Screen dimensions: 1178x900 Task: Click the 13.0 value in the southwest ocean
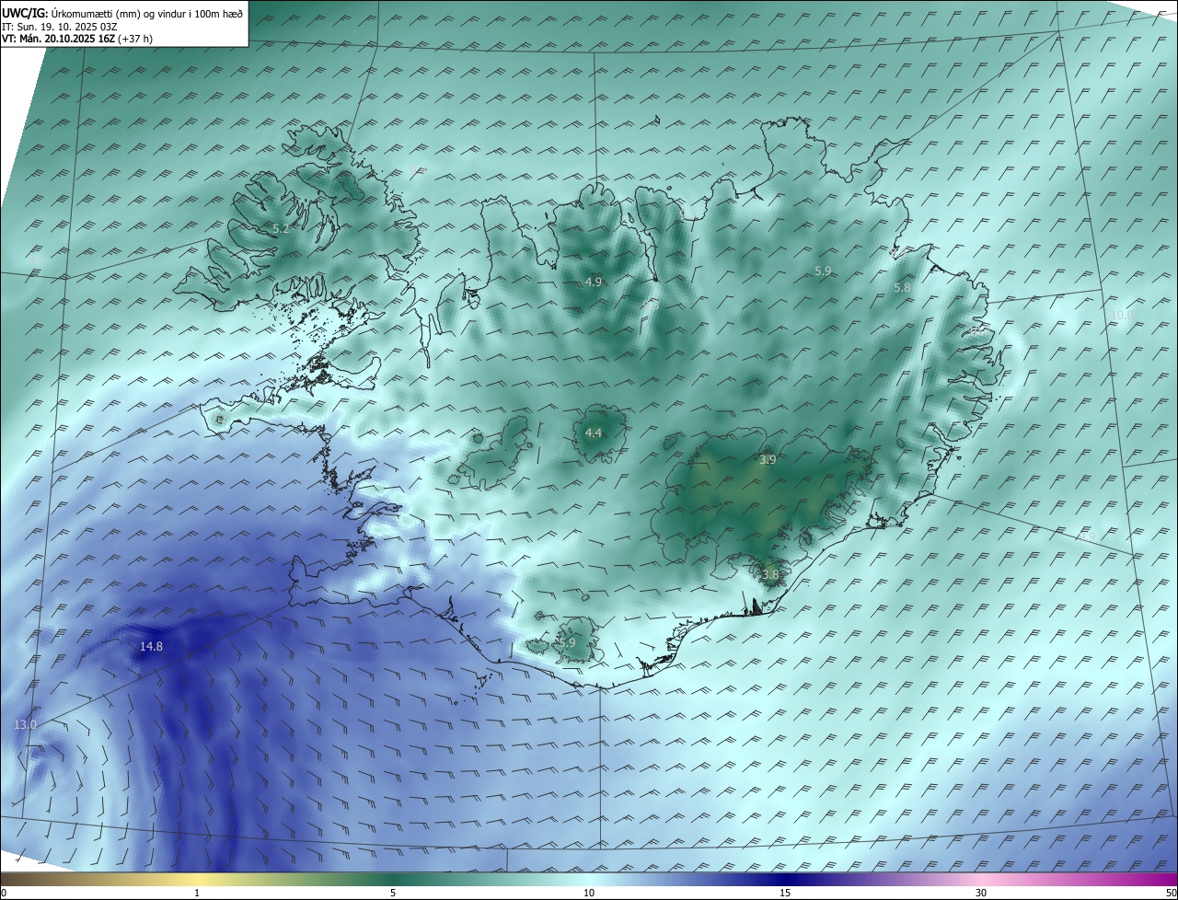25,724
